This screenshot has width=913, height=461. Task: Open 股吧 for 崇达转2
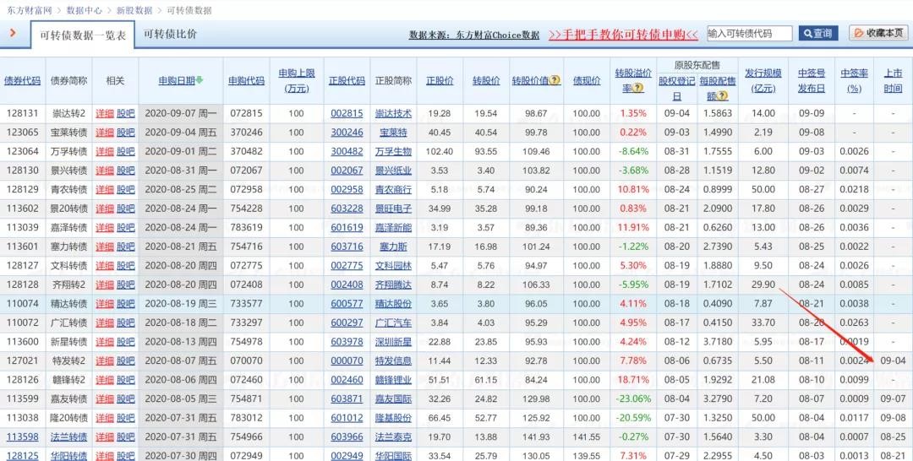coord(126,113)
